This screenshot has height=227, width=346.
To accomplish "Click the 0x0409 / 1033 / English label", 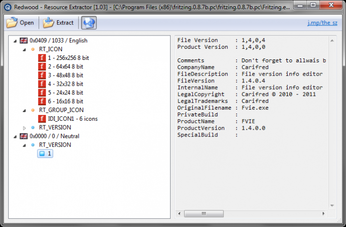I will coord(58,40).
